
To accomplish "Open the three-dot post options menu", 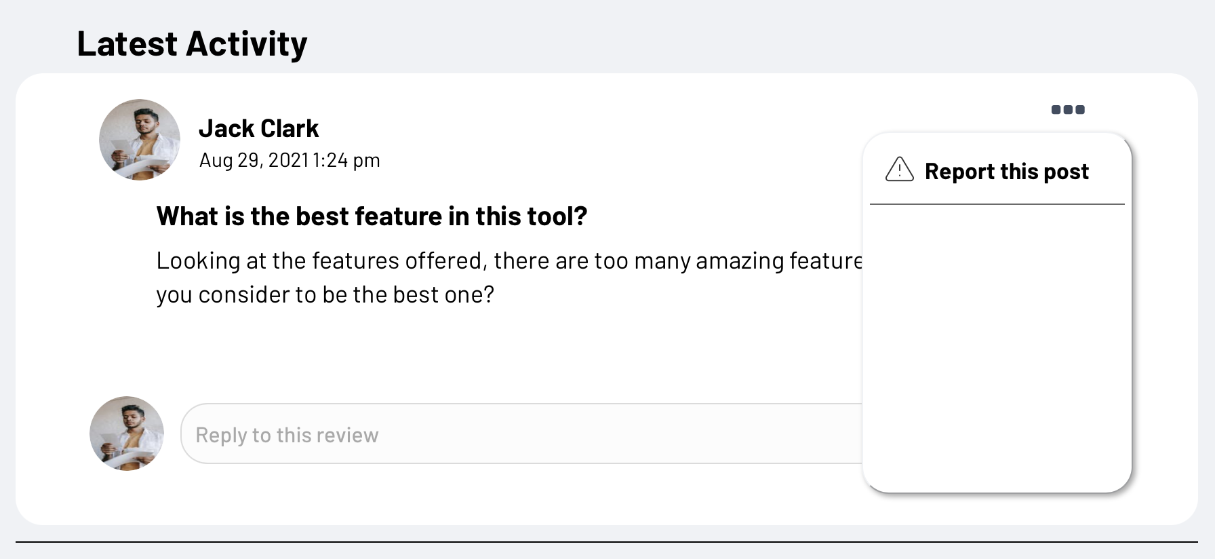I will pyautogui.click(x=1068, y=110).
